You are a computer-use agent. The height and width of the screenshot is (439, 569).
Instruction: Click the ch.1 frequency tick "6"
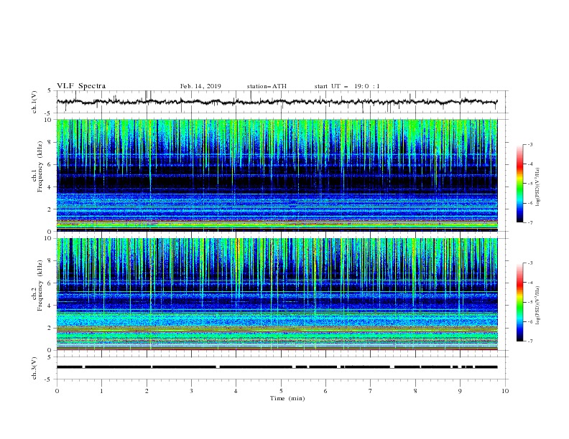(50, 164)
